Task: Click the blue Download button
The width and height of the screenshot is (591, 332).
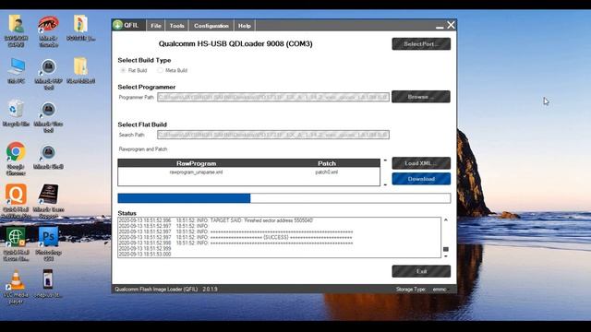Action: point(421,179)
